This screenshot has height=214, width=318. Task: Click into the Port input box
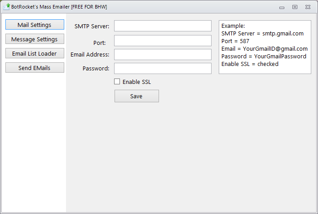(163, 40)
